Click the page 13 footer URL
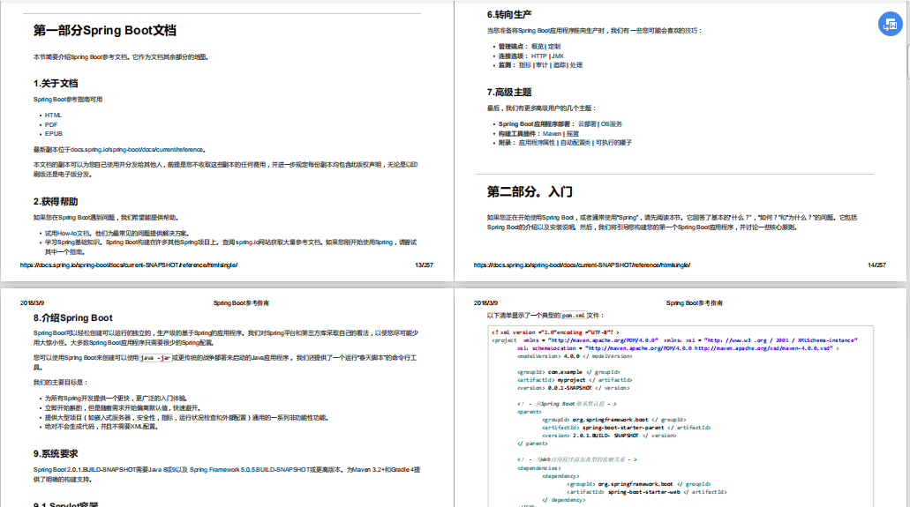Image resolution: width=910 pixels, height=507 pixels. pyautogui.click(x=128, y=265)
